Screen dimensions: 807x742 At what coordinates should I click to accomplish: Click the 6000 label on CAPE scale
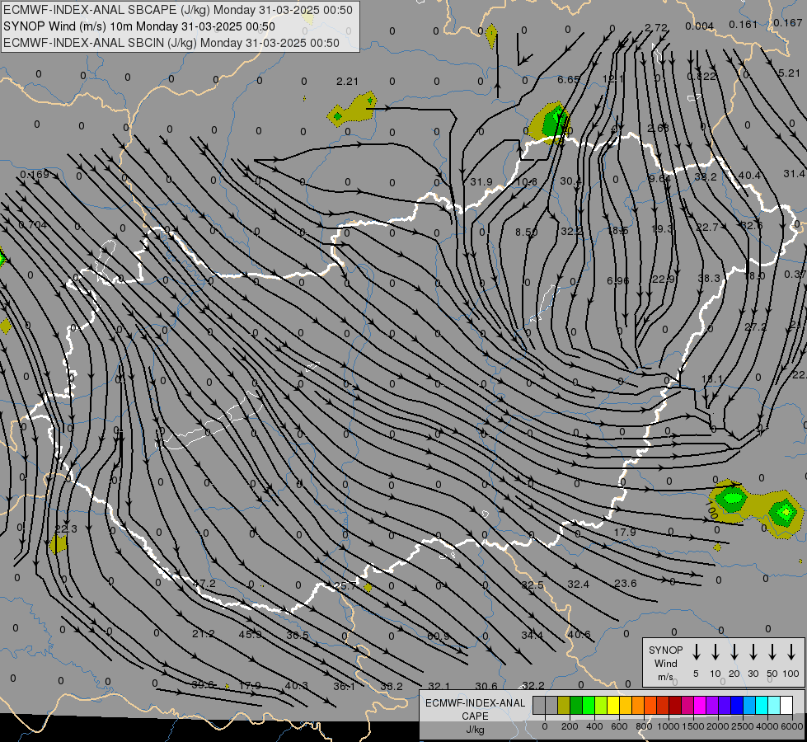coord(792,726)
